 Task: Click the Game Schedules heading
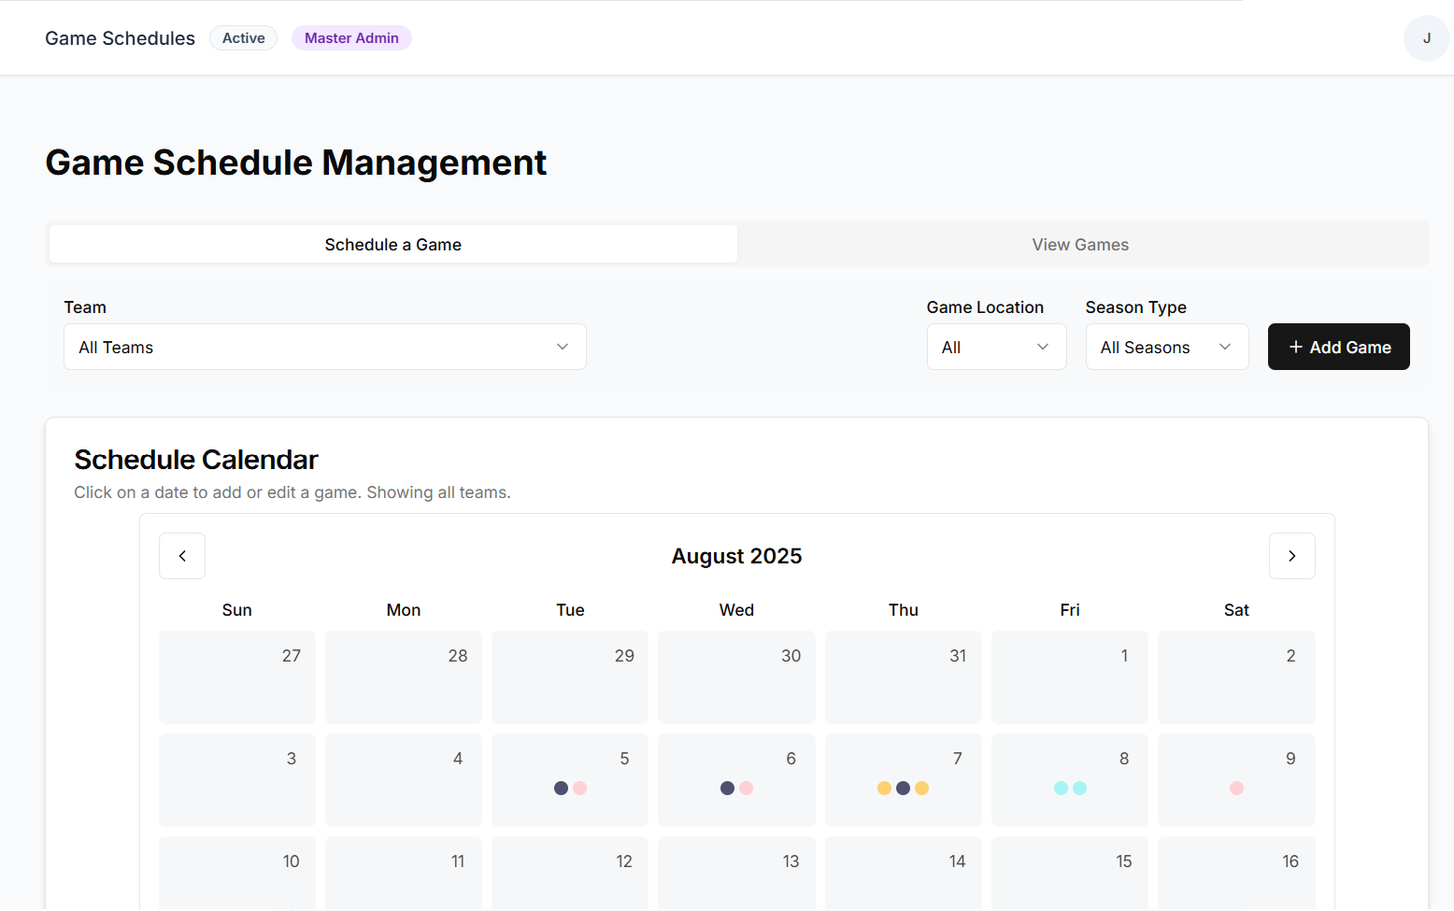click(x=120, y=38)
